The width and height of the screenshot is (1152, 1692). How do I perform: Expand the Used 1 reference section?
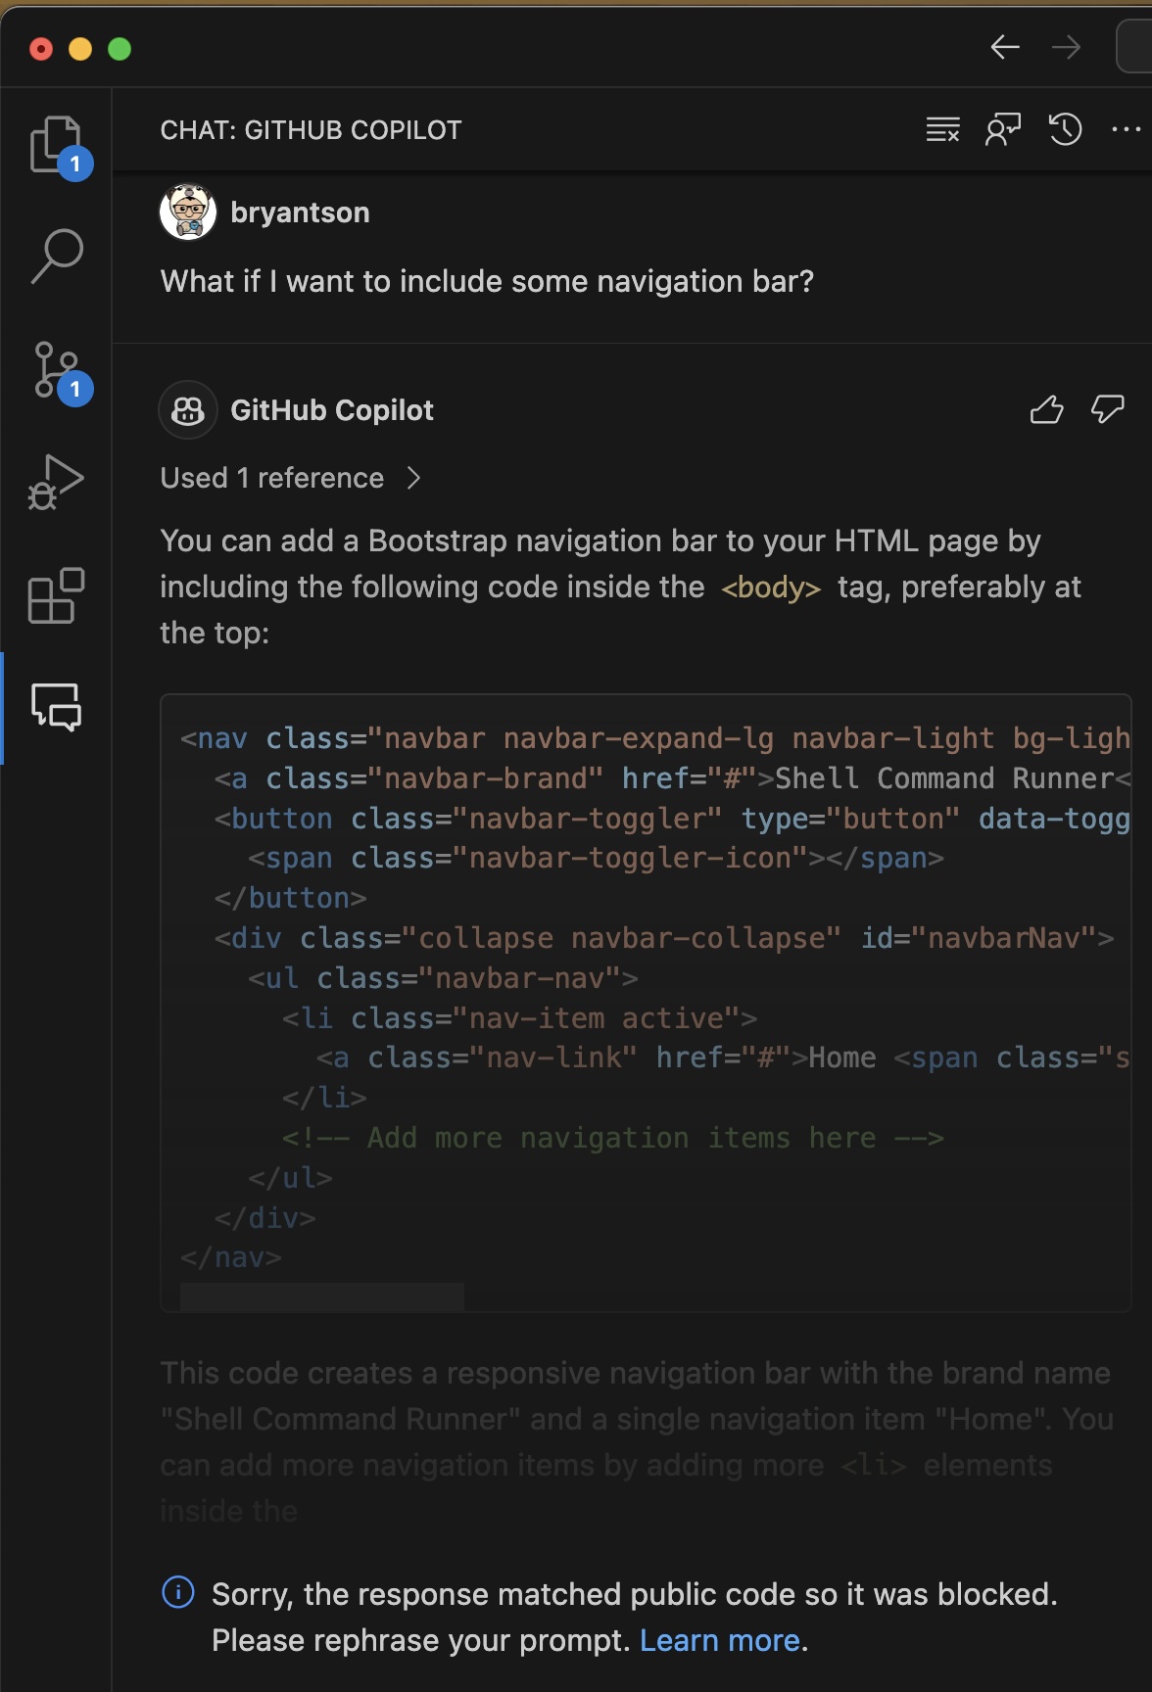(x=290, y=478)
